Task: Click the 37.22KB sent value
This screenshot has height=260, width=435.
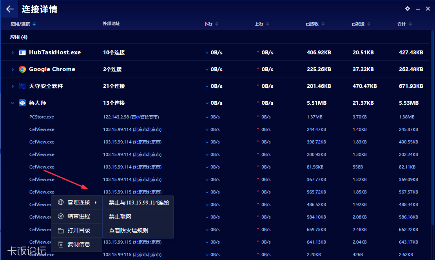Action: click(363, 69)
